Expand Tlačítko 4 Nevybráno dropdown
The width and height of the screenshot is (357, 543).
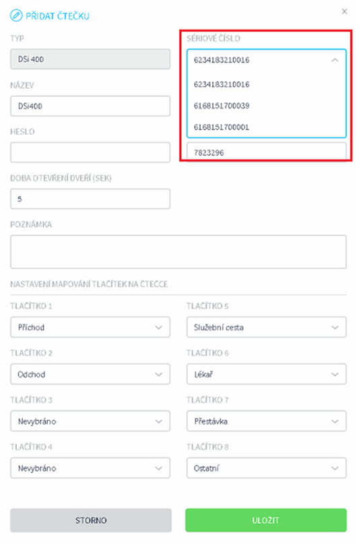click(90, 468)
